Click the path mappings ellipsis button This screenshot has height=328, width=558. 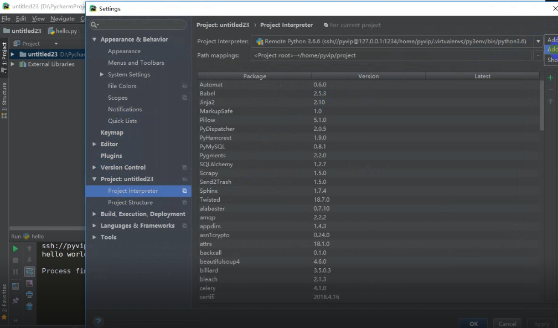[539, 55]
